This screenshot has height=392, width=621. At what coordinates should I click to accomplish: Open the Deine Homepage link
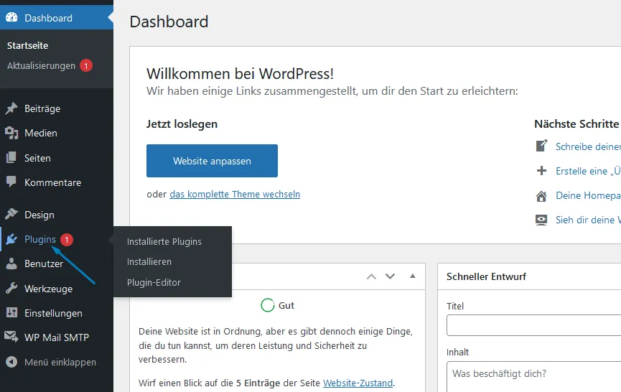pos(588,195)
